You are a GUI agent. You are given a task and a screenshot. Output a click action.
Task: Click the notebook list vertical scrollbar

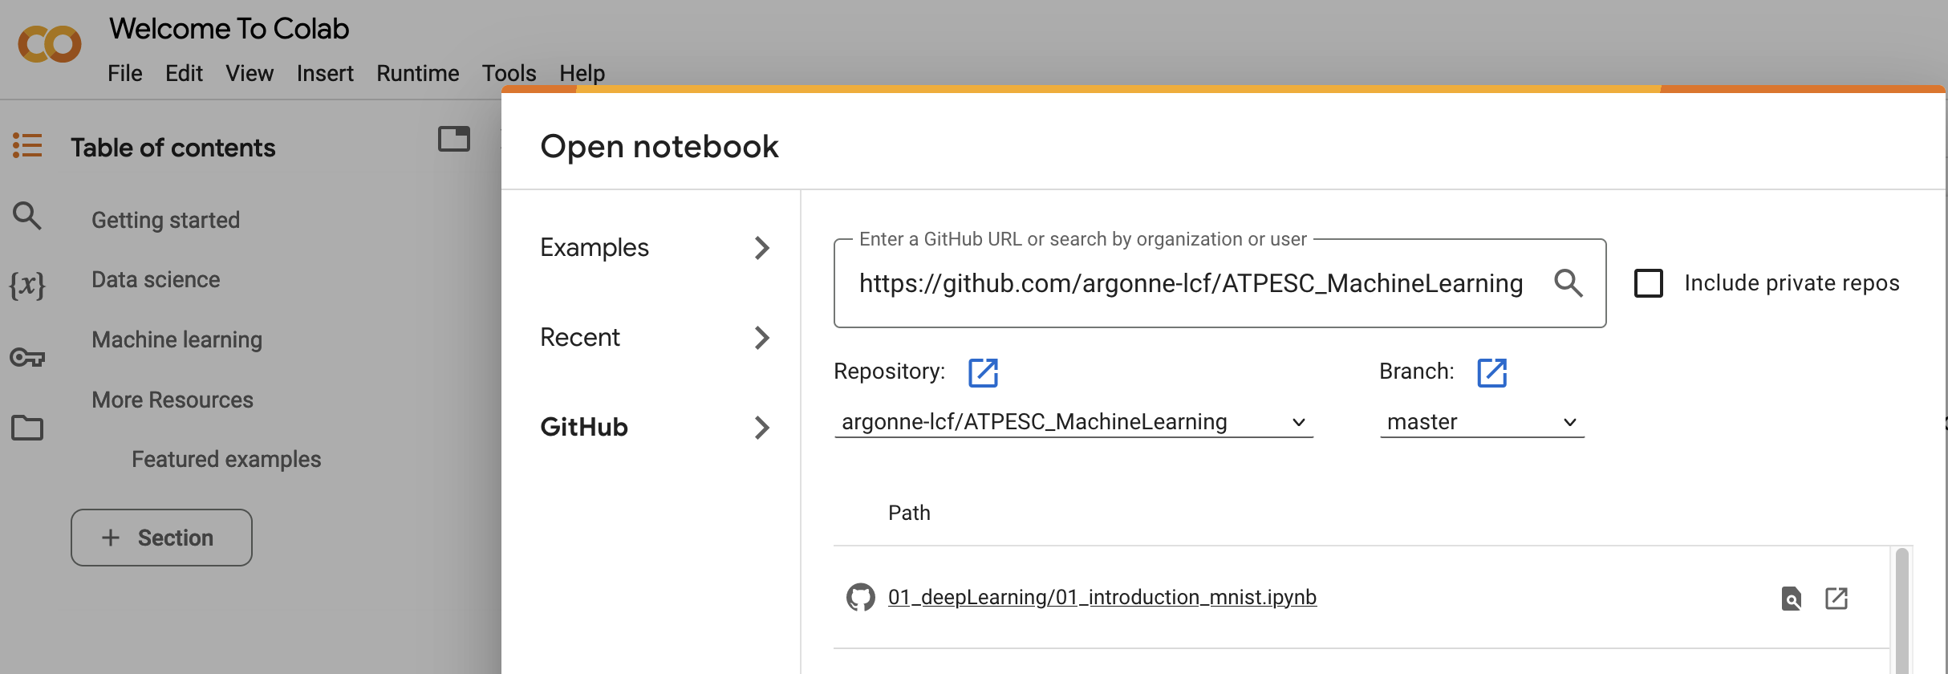coord(1901,611)
